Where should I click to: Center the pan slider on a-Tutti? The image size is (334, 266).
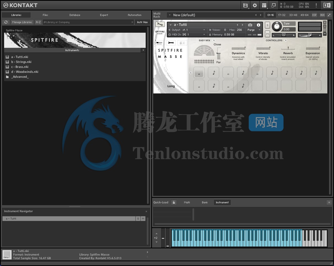click(x=284, y=35)
